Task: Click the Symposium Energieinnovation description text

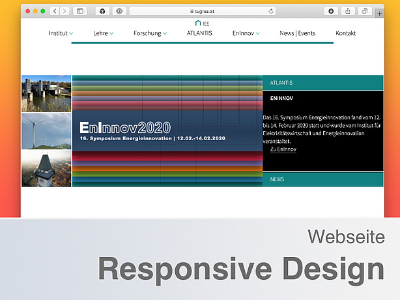Action: pyautogui.click(x=322, y=129)
